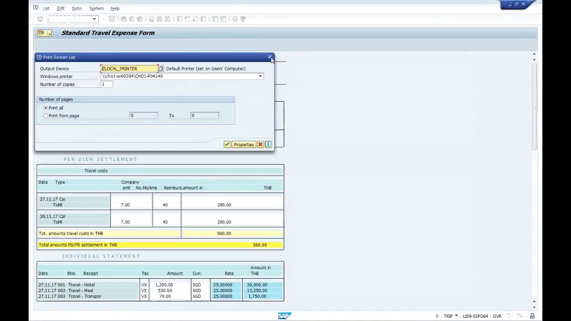
Task: Click the To page number field
Action: click(205, 115)
